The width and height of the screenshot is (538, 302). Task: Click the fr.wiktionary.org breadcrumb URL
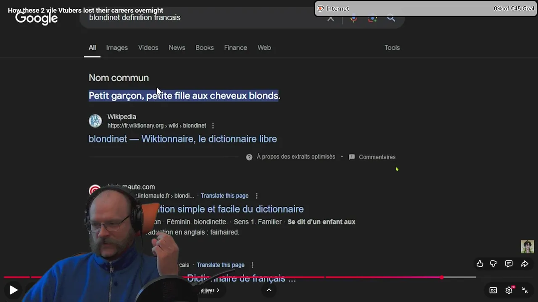pyautogui.click(x=157, y=126)
